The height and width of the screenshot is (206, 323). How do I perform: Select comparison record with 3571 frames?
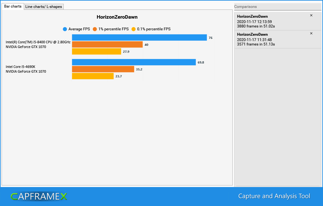pos(278,39)
